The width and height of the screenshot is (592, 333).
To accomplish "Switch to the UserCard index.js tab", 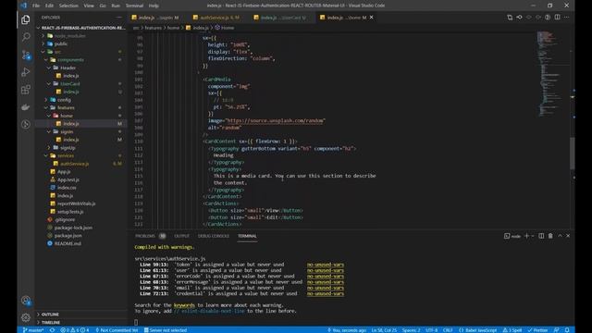I will [283, 18].
